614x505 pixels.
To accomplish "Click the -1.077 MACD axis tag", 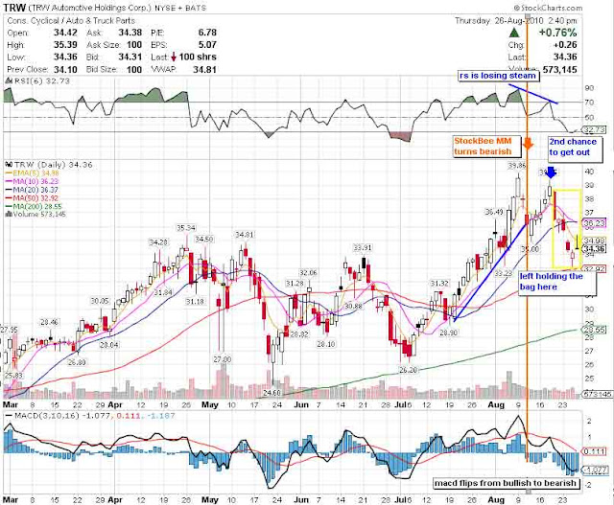I will [x=596, y=470].
